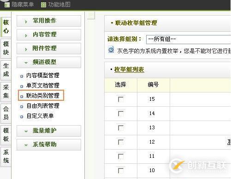This screenshot has width=231, height=179.
Task: Click the 隐藏菜单 icon in top bar
Action: point(7,5)
